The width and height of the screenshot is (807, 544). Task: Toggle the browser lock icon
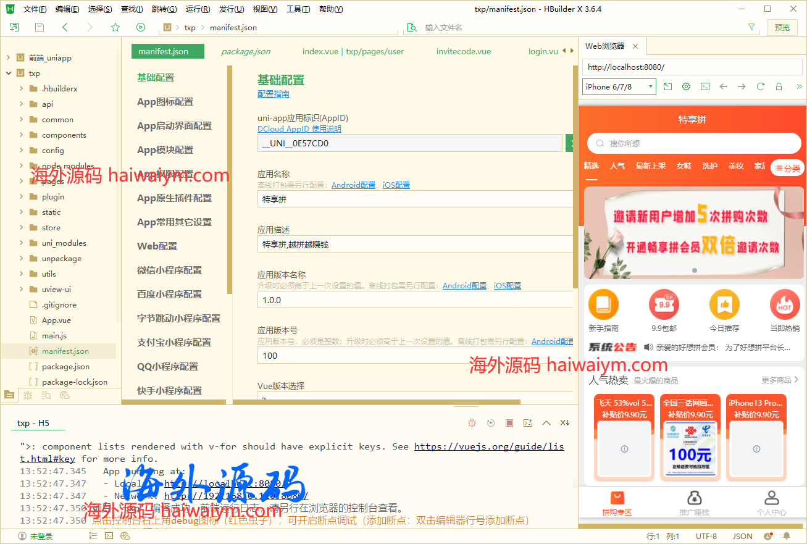779,87
